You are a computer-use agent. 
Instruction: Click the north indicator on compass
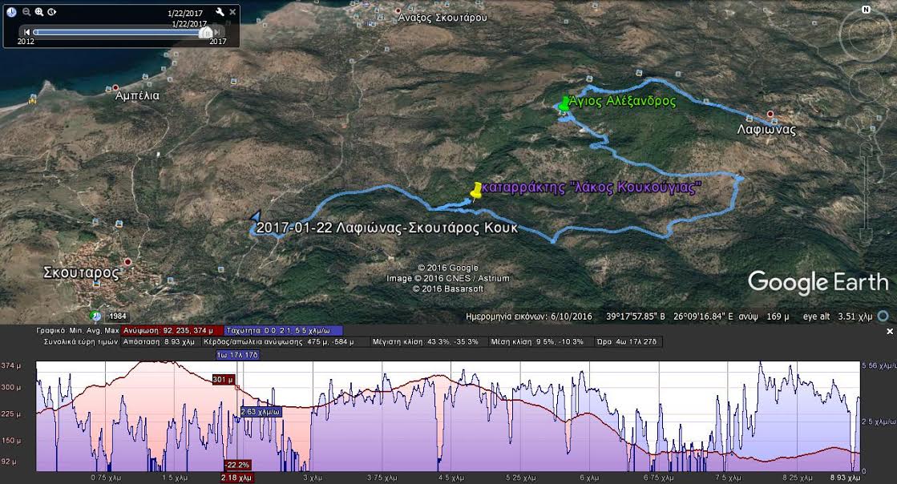[x=866, y=10]
